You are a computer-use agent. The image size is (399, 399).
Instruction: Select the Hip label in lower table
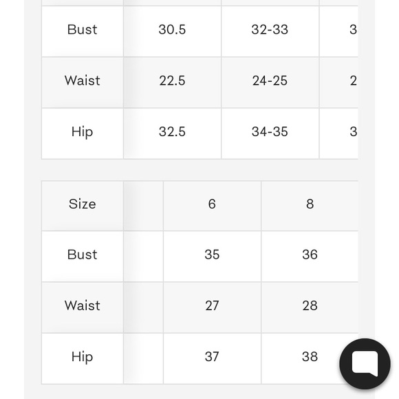click(x=82, y=358)
